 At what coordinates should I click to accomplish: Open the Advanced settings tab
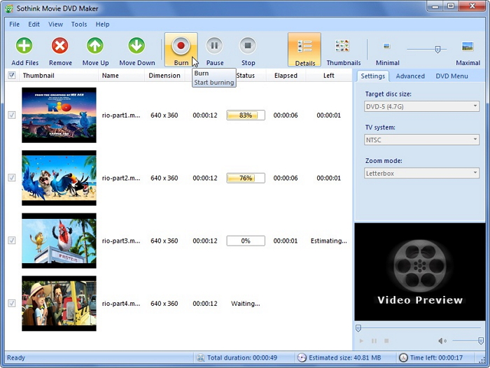[x=410, y=76]
